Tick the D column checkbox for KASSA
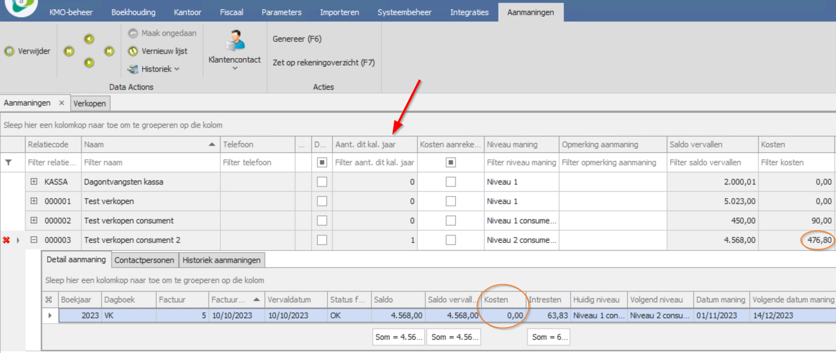Viewport: 836px width, 353px height. 322,182
